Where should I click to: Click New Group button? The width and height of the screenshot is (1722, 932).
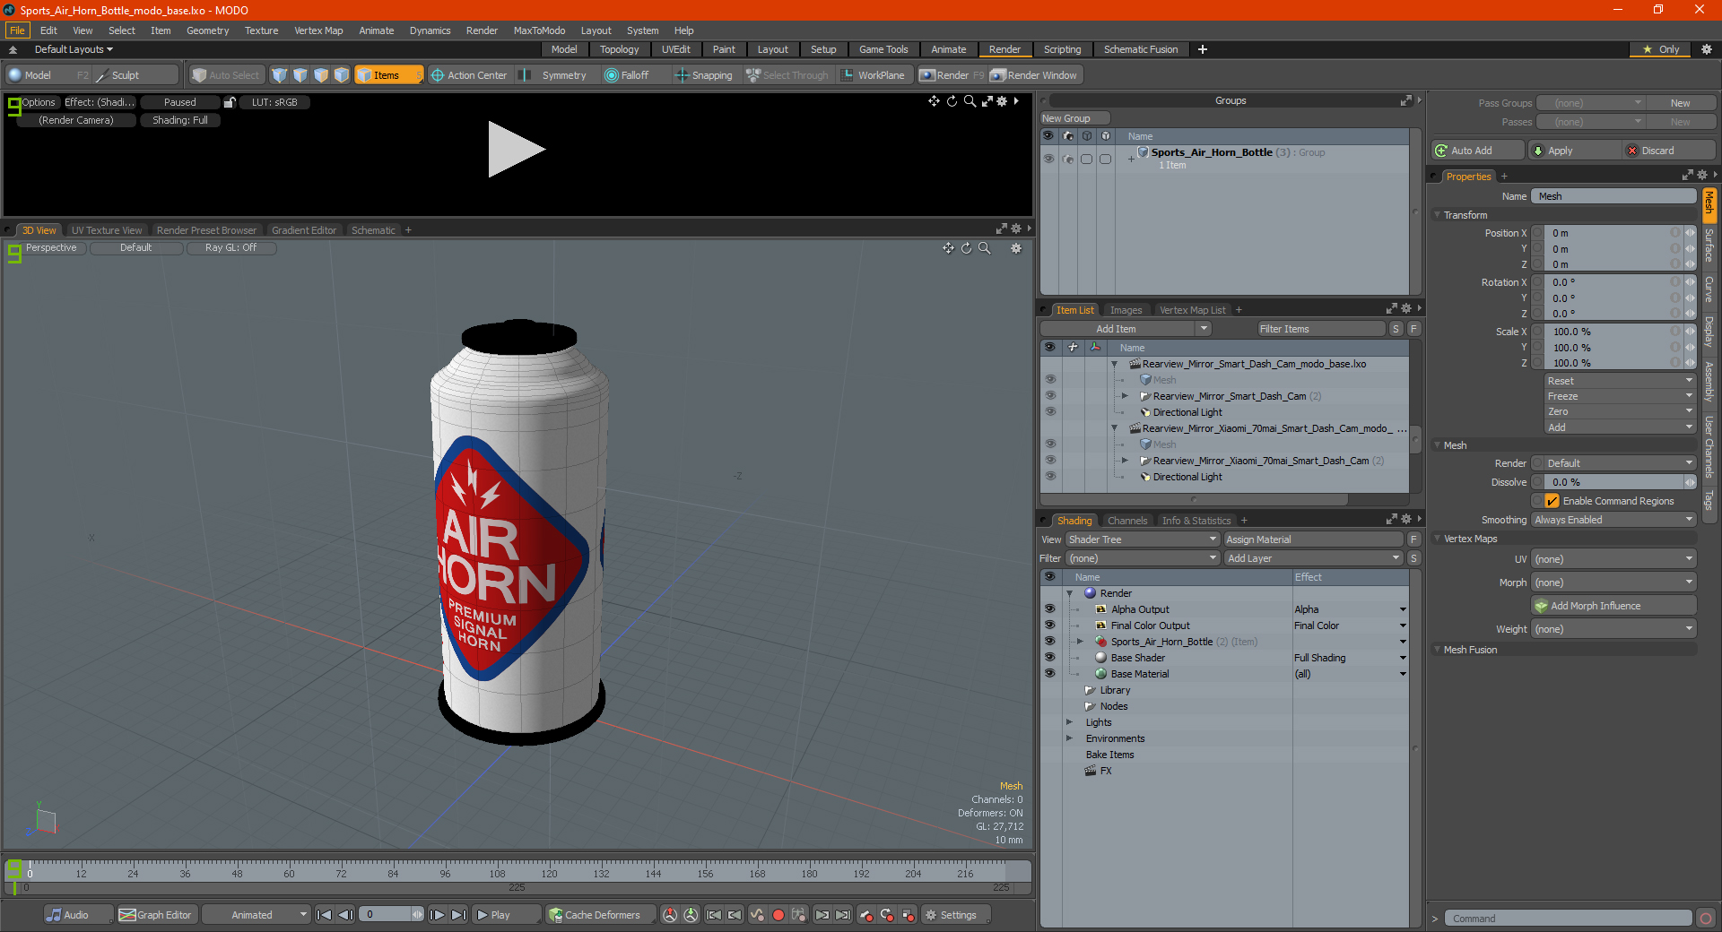(1074, 118)
